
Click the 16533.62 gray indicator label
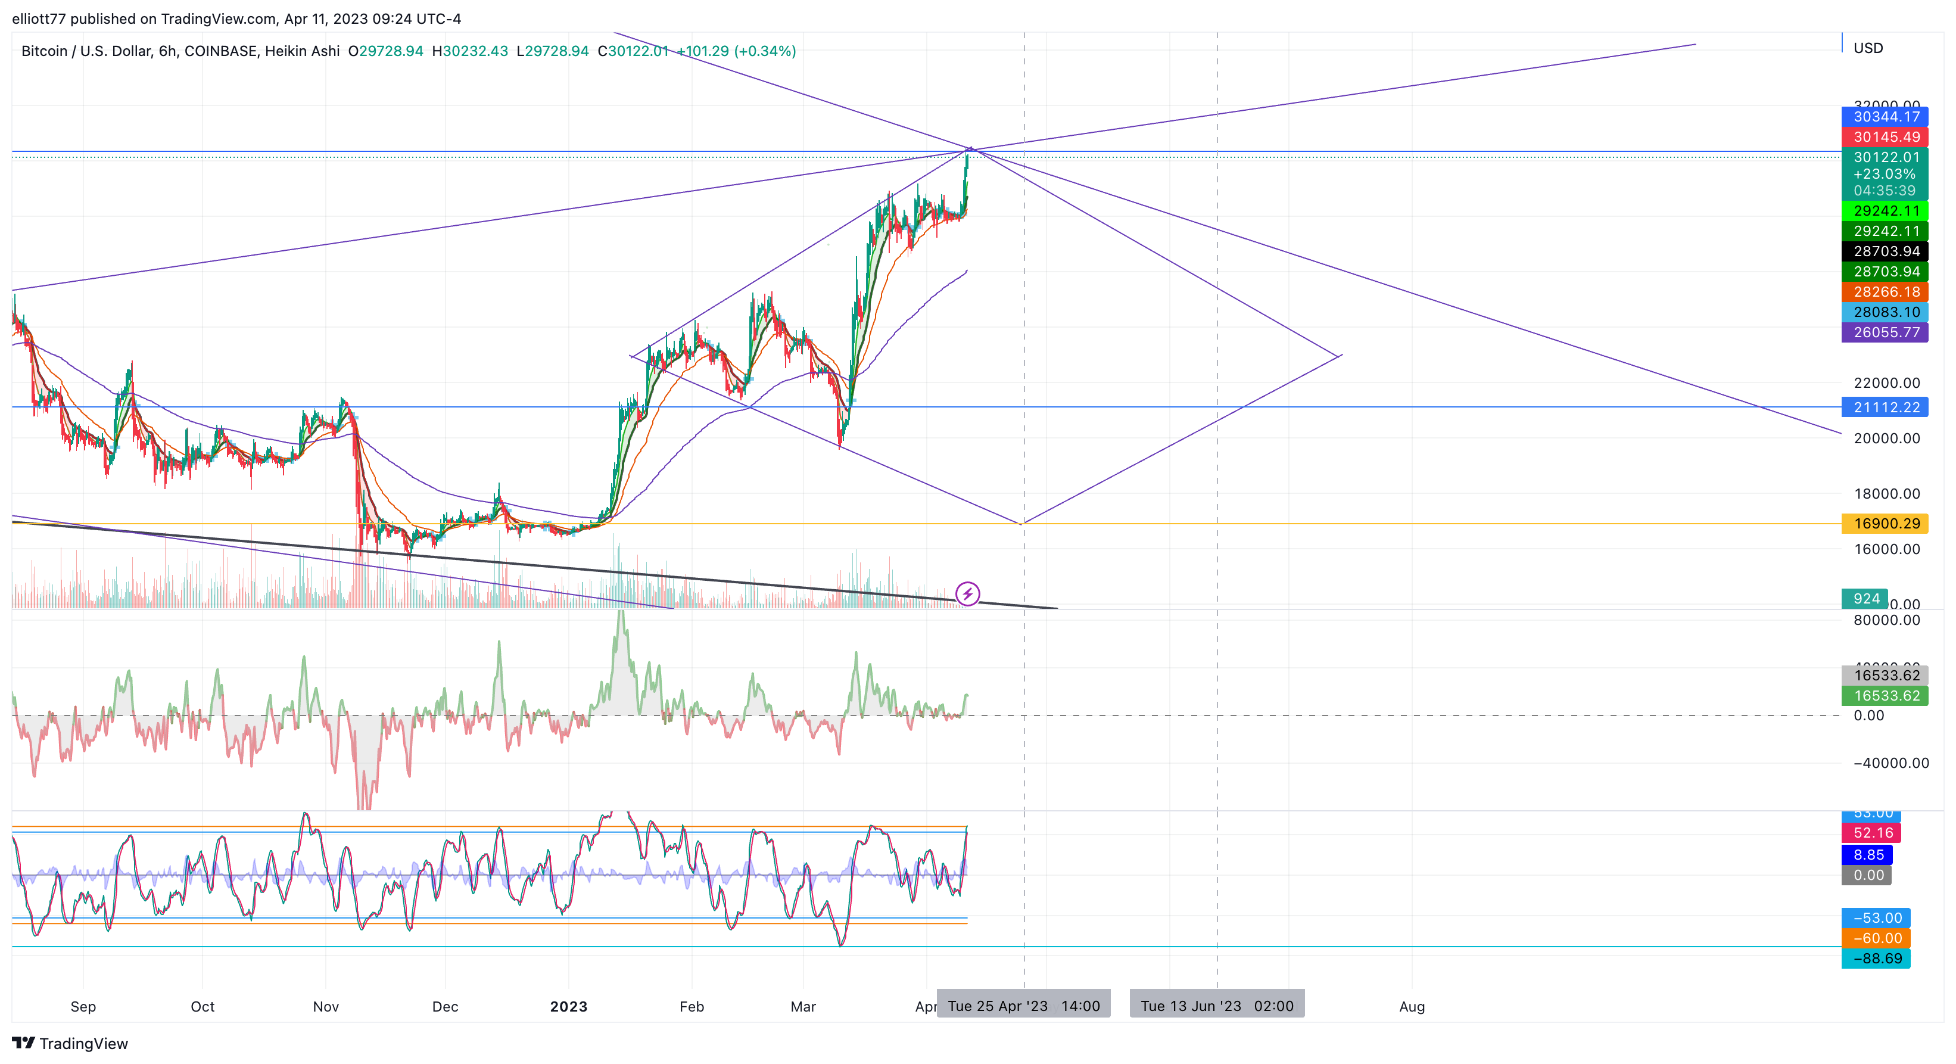(x=1885, y=676)
